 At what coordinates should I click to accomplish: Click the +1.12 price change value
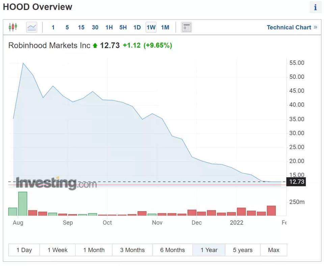(132, 46)
